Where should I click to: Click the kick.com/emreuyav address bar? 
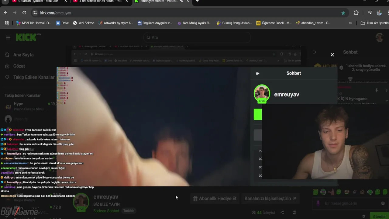(188, 13)
